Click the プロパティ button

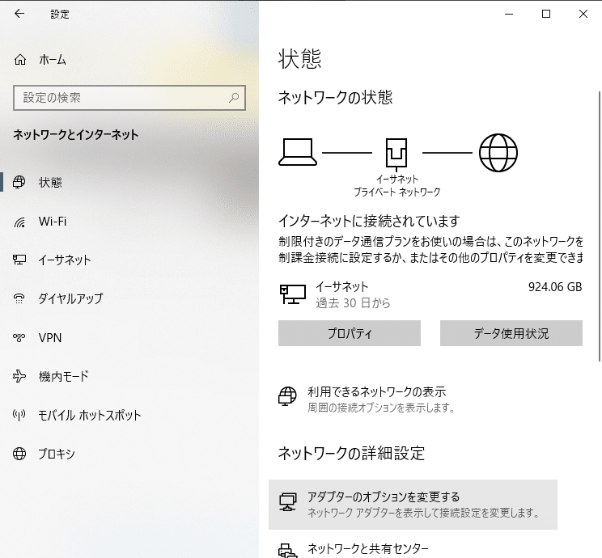pos(350,333)
